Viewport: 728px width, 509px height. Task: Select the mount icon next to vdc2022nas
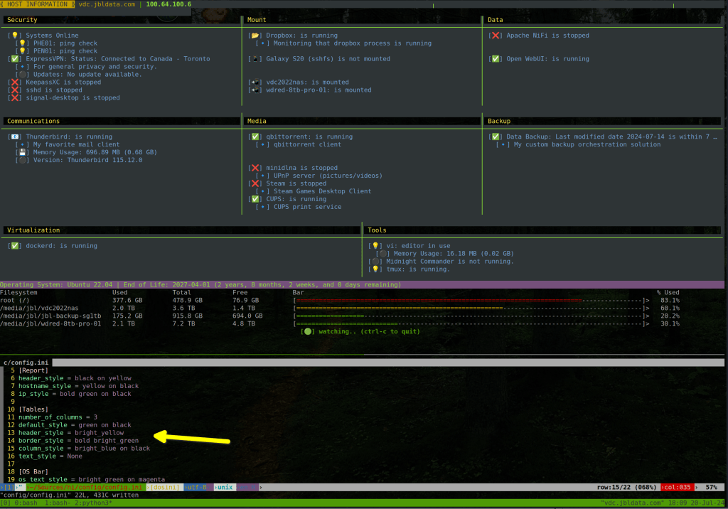(x=255, y=82)
